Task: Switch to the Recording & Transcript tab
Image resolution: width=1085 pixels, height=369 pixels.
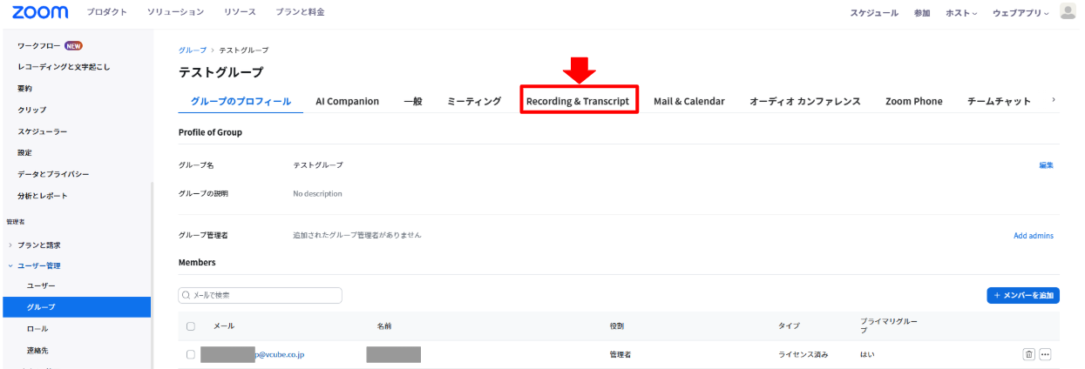Action: tap(578, 101)
